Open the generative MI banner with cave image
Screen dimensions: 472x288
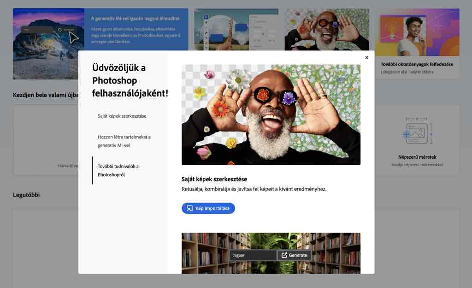pyautogui.click(x=100, y=30)
